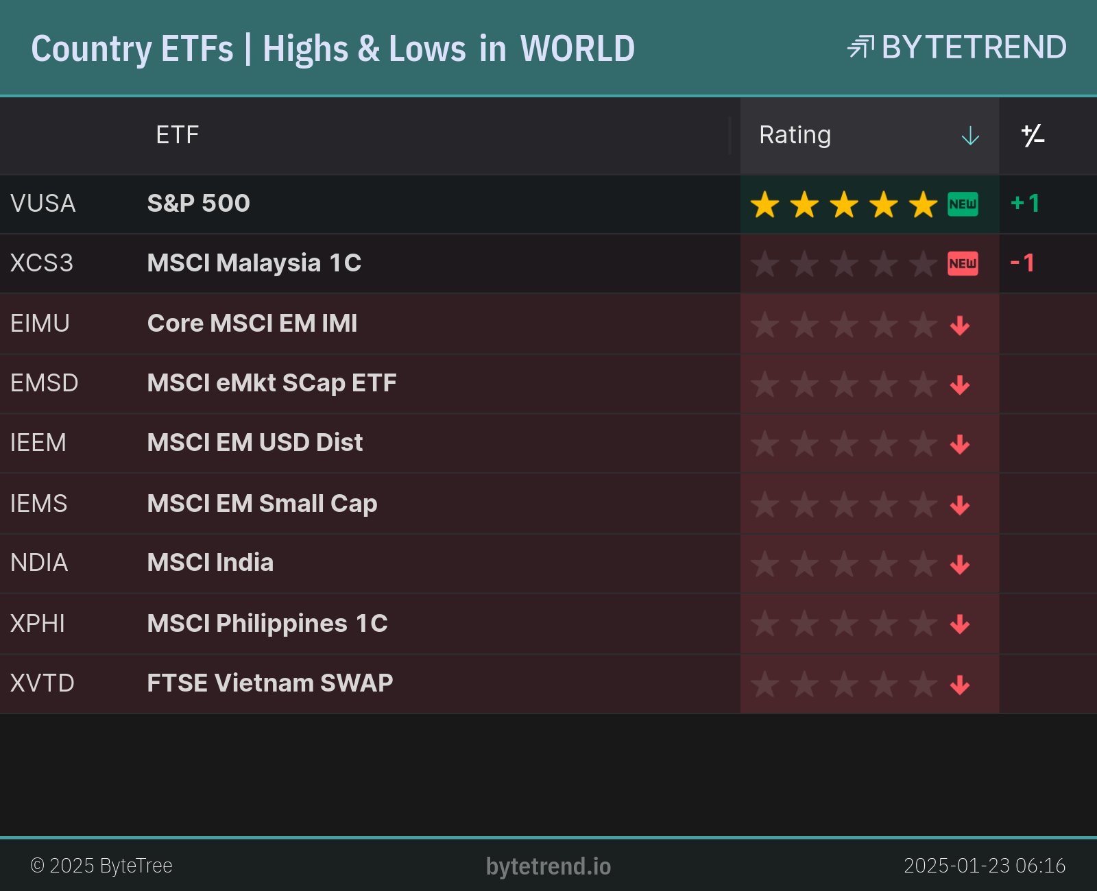Click the plus/minus column header icon

point(1033,136)
